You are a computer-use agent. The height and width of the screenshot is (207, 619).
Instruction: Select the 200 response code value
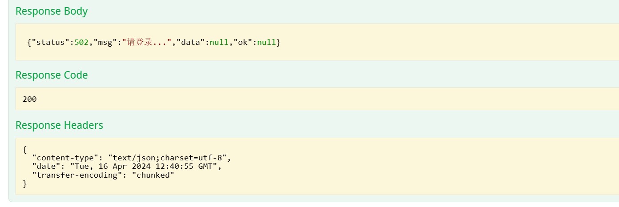29,100
